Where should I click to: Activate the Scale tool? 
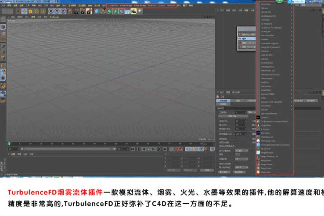coord(31,11)
